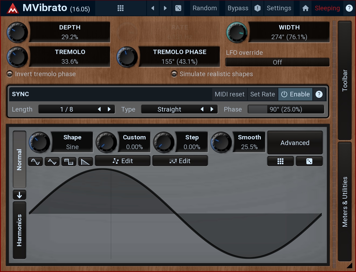Select the square wave shape icon
The image size is (356, 272).
click(x=69, y=162)
